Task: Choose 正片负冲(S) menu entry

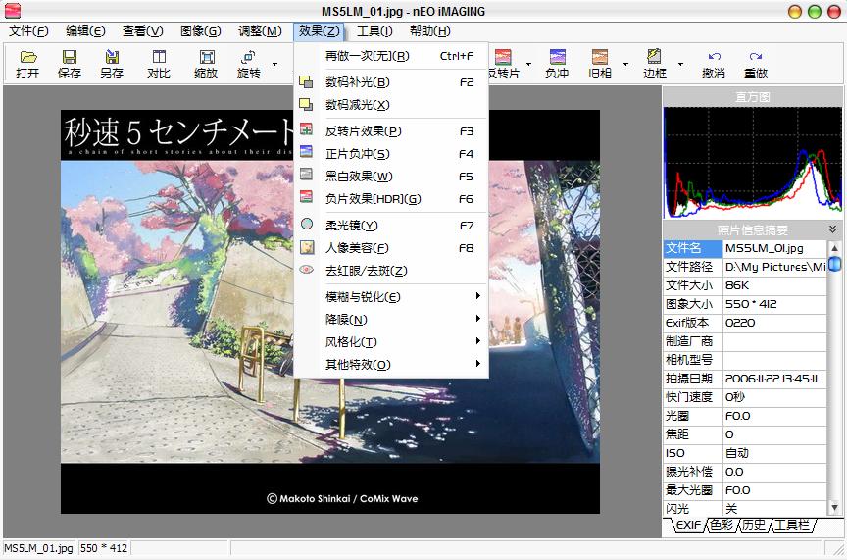Action: pyautogui.click(x=391, y=154)
